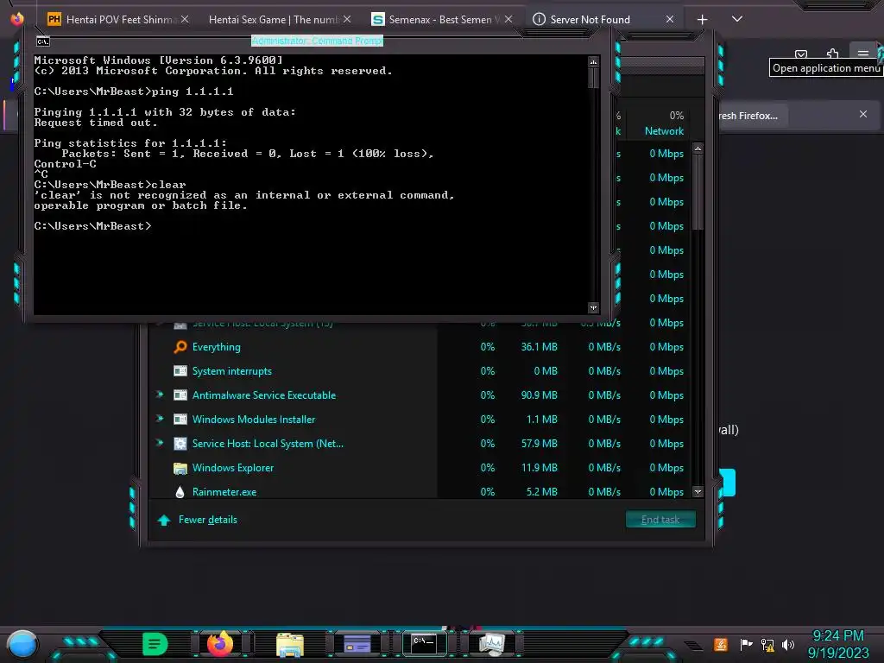Click the Service Host gear icon
This screenshot has width=884, height=663.
tap(180, 444)
